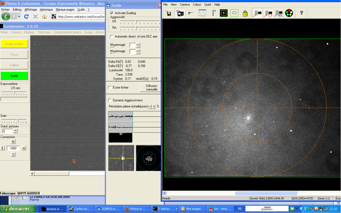Open the Camera menu
Screen dimensions: 341x213
(x=184, y=5)
